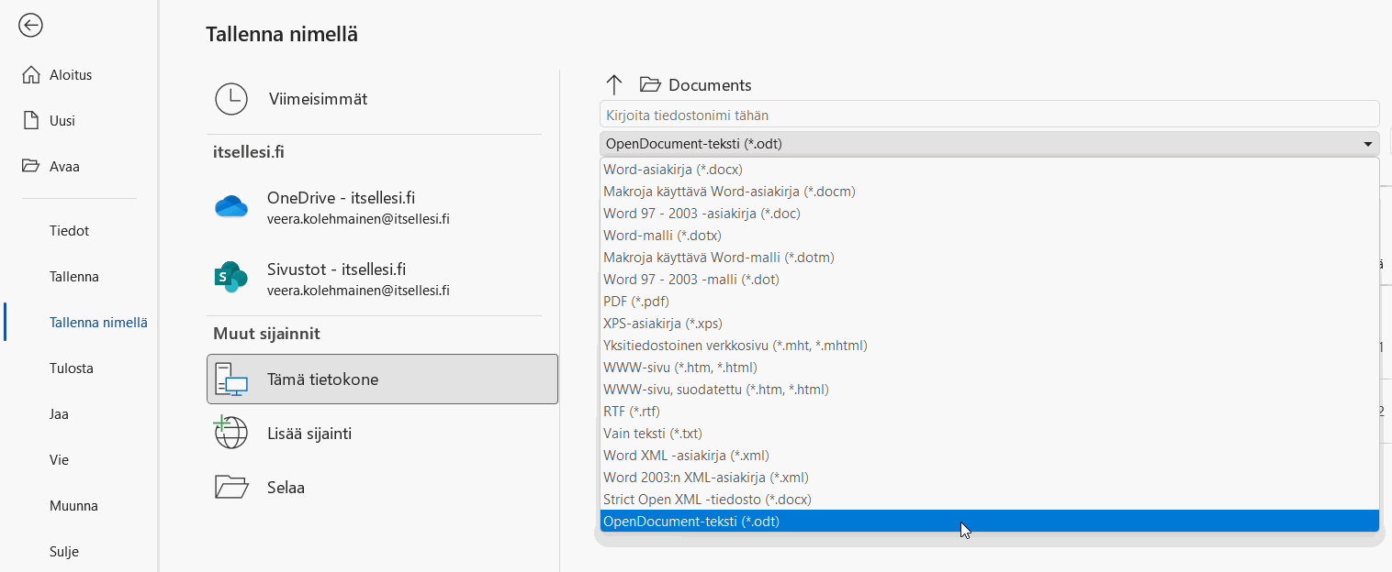This screenshot has width=1392, height=572.
Task: Choose PDF (*.pdf) format
Action: click(x=990, y=302)
